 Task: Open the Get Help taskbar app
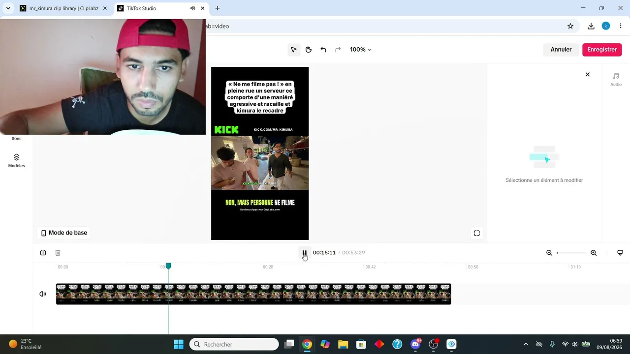point(397,344)
